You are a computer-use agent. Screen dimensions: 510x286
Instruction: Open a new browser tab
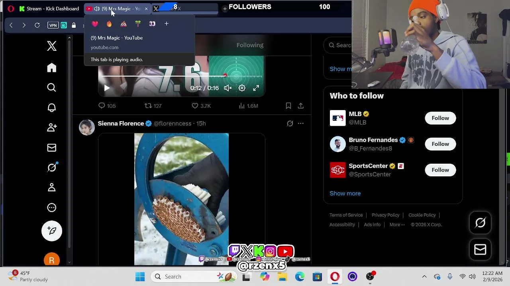(225, 8)
